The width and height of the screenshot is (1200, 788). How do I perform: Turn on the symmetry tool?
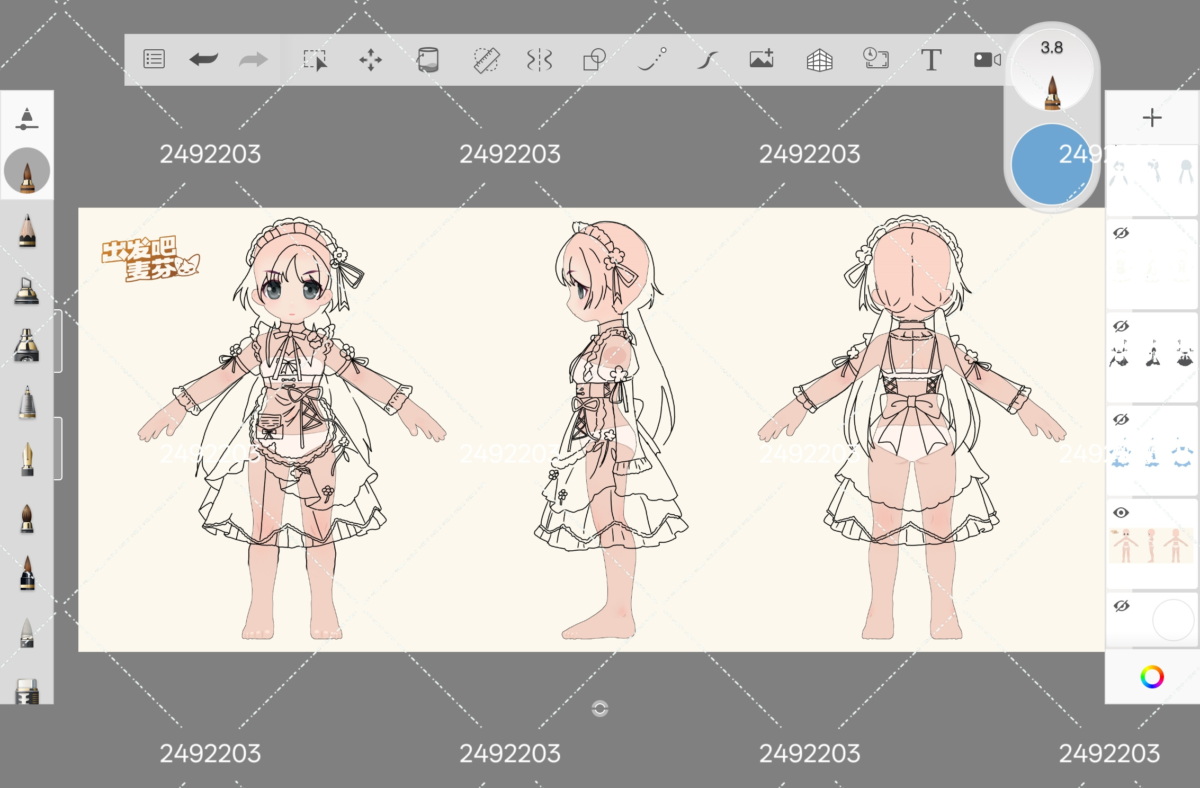point(540,60)
